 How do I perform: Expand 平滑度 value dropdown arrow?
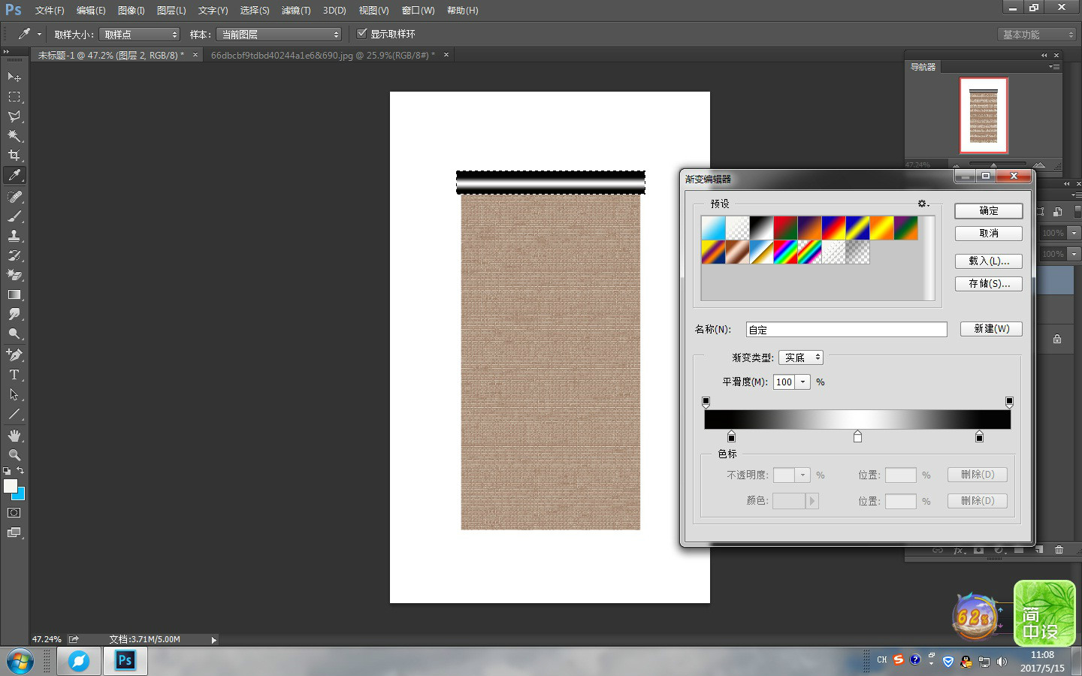click(803, 382)
